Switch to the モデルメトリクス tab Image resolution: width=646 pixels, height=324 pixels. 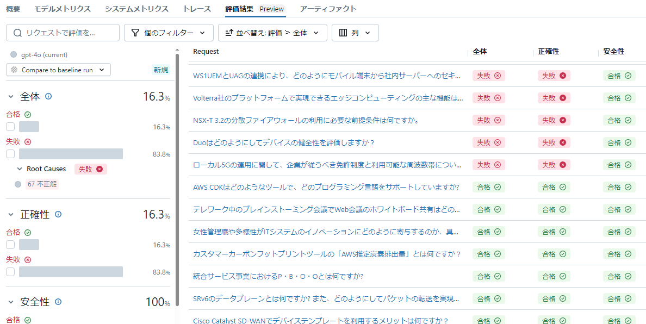(62, 9)
